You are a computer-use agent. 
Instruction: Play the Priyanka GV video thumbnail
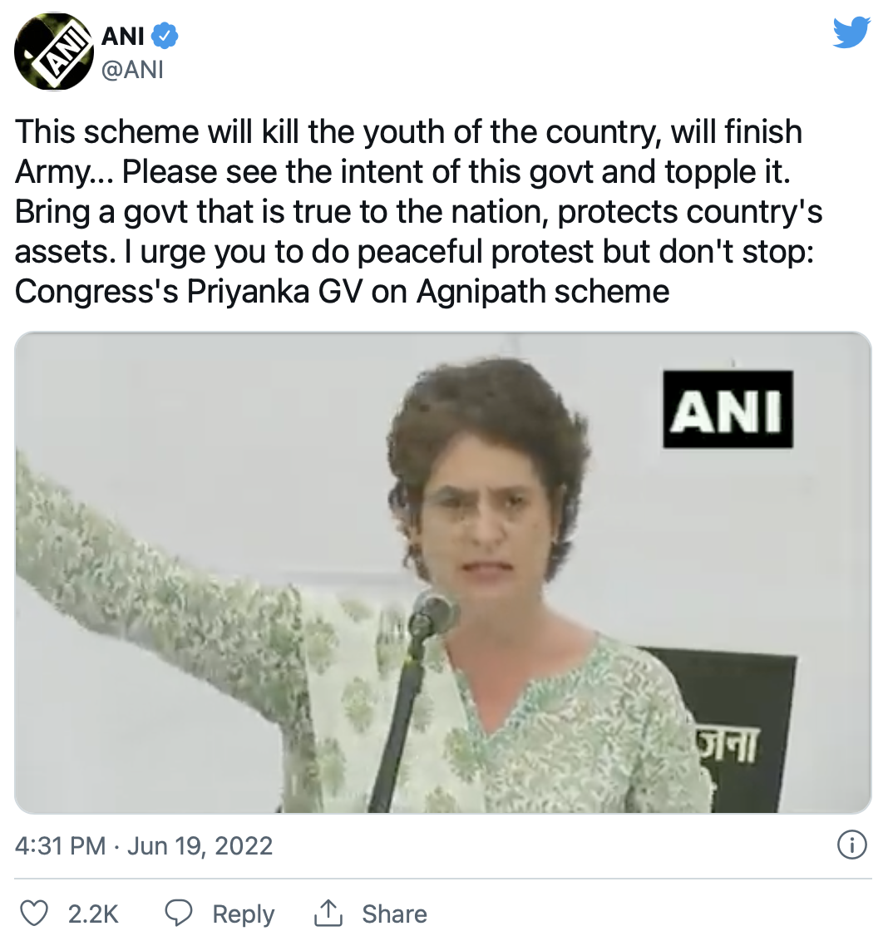click(443, 573)
